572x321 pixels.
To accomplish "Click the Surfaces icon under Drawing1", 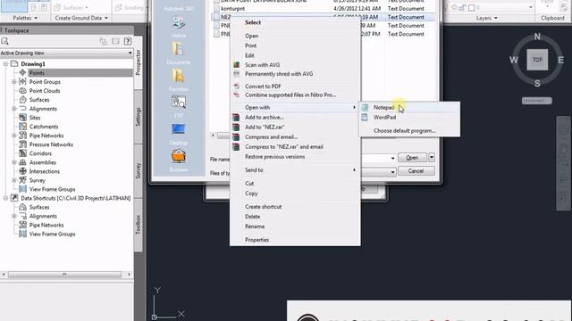I will (22, 100).
